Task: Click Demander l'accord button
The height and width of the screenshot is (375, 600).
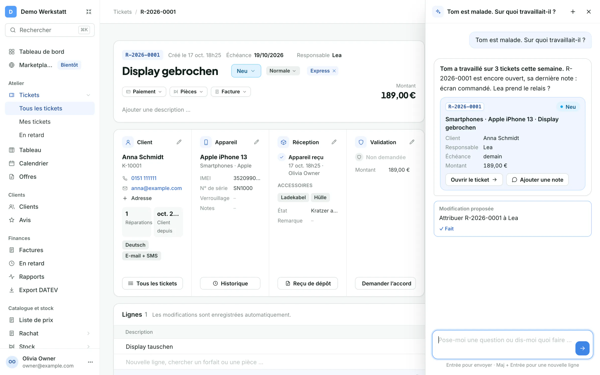Action: [x=385, y=283]
